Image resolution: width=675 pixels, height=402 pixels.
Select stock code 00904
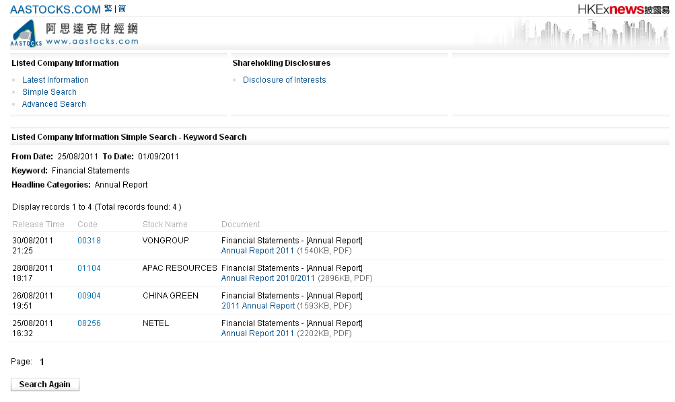point(89,296)
